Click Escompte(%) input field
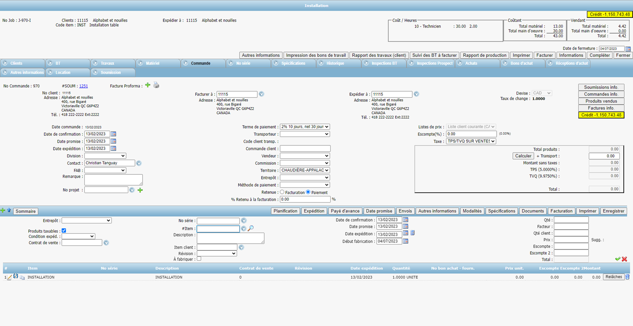The height and width of the screenshot is (326, 633). [x=471, y=134]
